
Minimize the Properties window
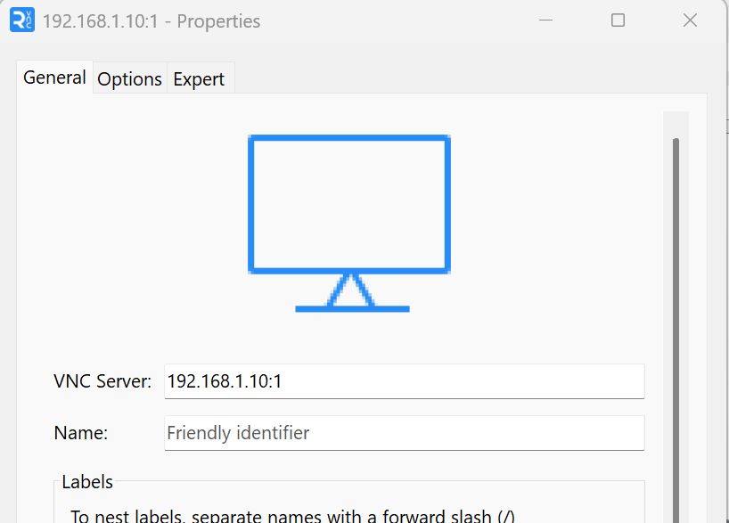[x=545, y=20]
